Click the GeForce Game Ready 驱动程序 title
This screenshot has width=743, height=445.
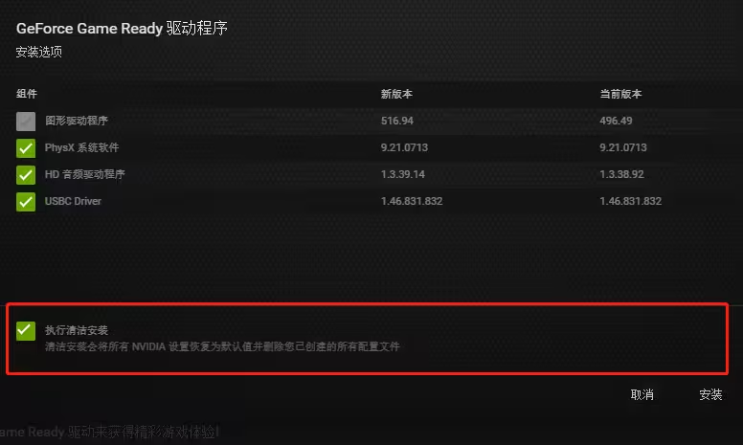pos(122,29)
